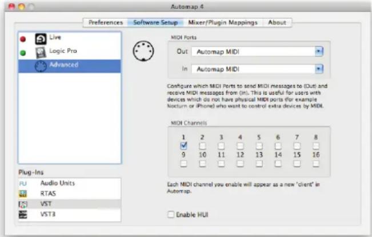This screenshot has width=372, height=237.
Task: Click the green status dot beside Logic Pro
Action: pyautogui.click(x=23, y=53)
